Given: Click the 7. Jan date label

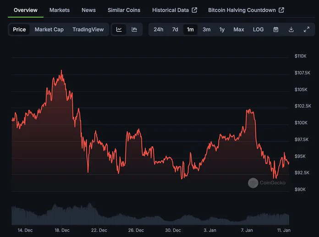Looking at the screenshot, I should (x=247, y=230).
